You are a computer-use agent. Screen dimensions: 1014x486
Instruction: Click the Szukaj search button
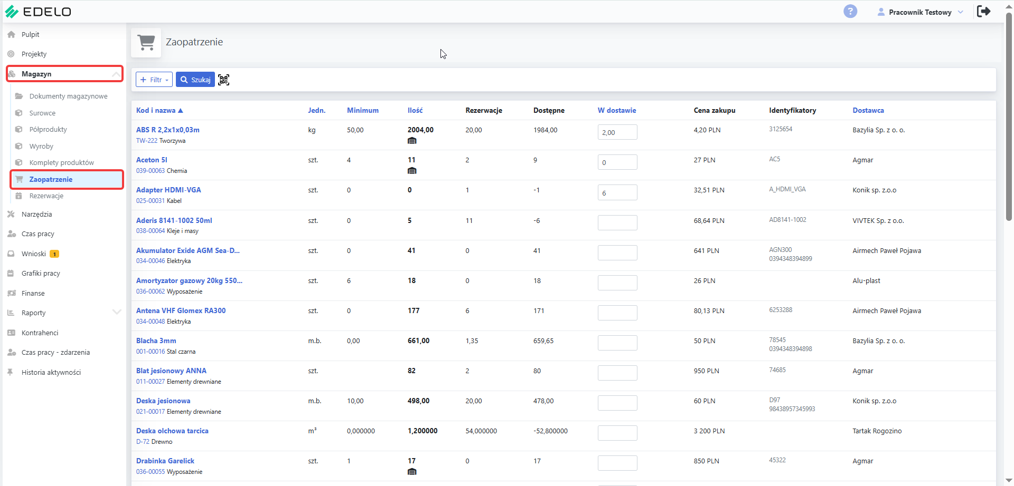[x=195, y=80]
